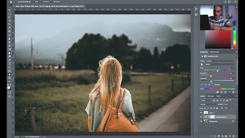Delete the adjustment layer from Properties
This screenshot has height=138, width=245.
point(234,92)
